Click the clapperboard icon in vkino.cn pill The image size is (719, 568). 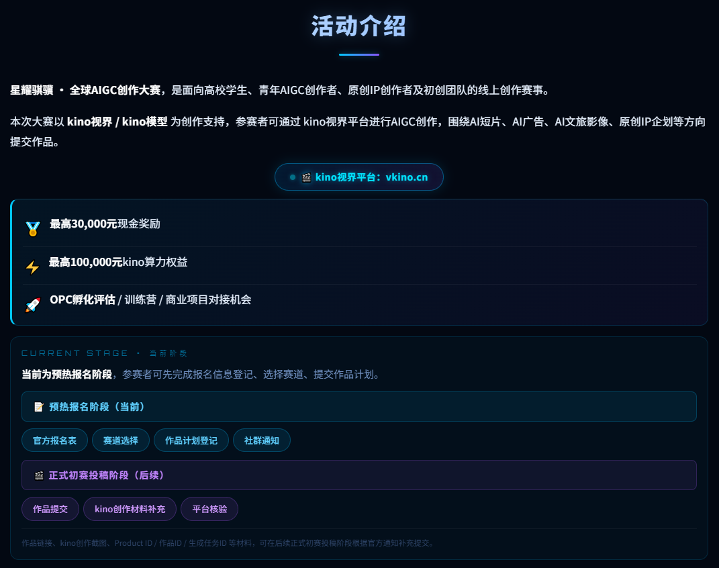[306, 177]
